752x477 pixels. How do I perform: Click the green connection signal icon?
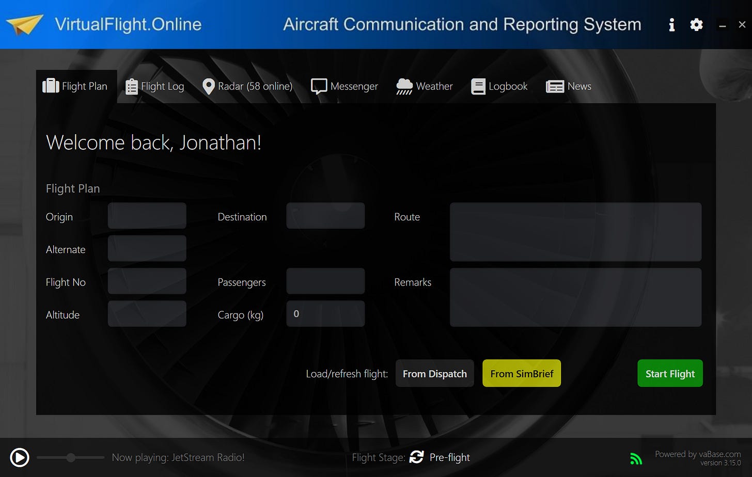pos(636,458)
